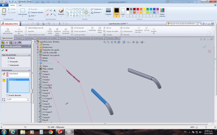Switch to the DimXpert tab
217x135 pixels.
[x=72, y=38]
